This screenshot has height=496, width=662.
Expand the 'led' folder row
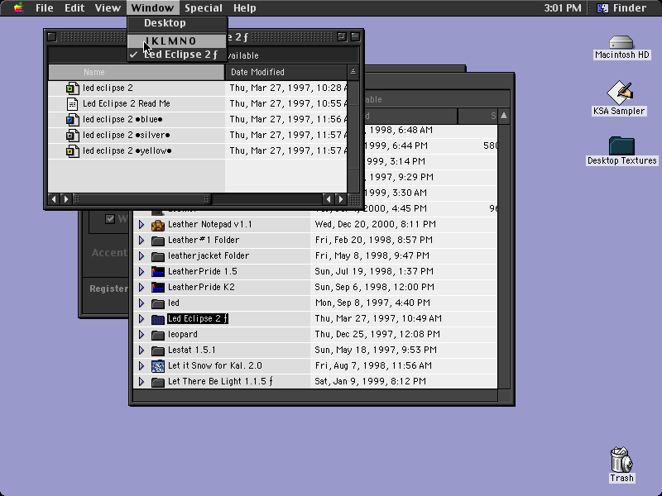point(142,303)
